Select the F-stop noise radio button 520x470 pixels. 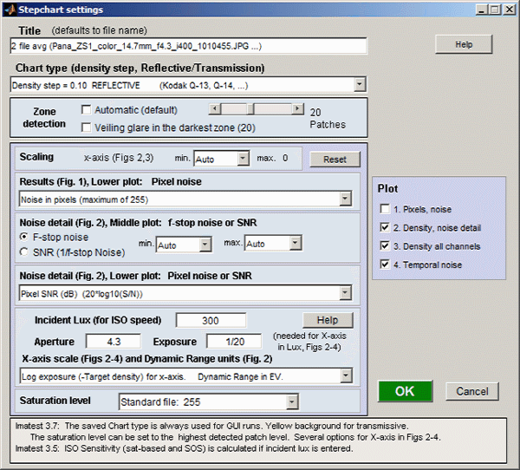[24, 237]
